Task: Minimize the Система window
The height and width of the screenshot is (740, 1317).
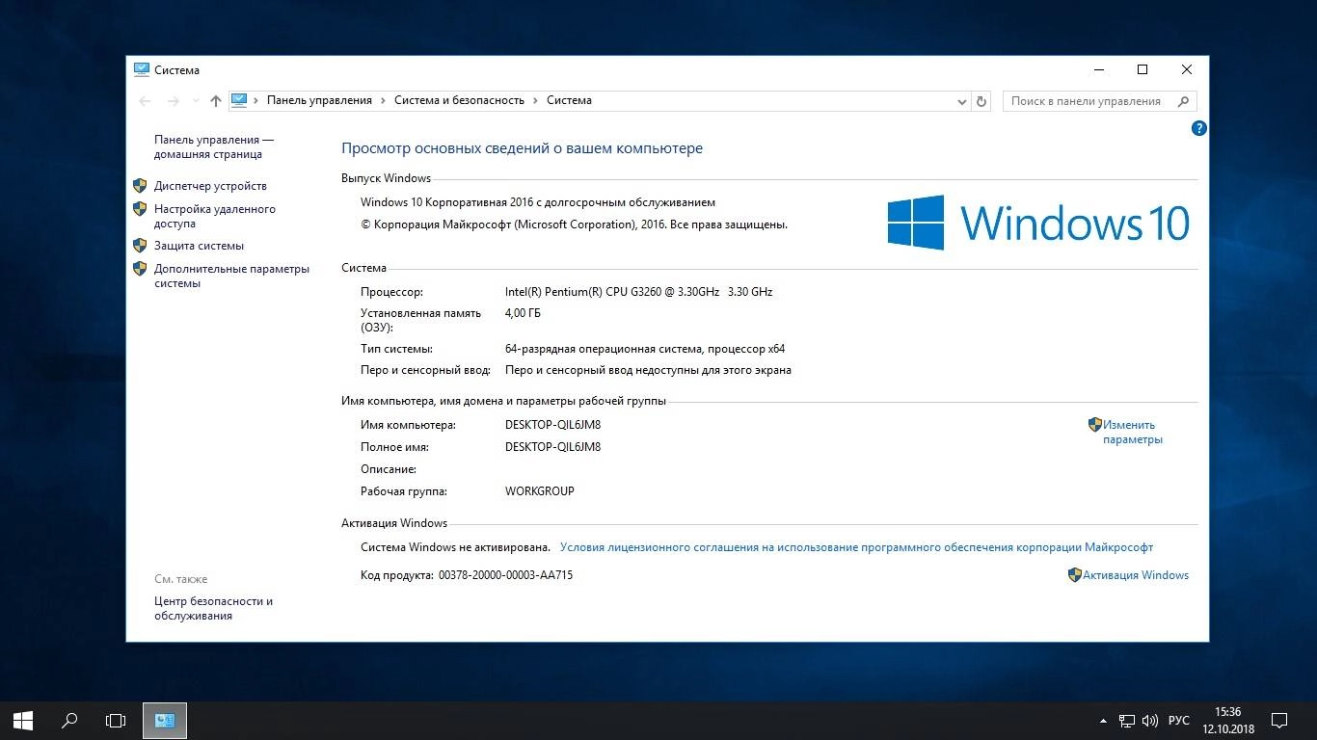Action: (1098, 69)
